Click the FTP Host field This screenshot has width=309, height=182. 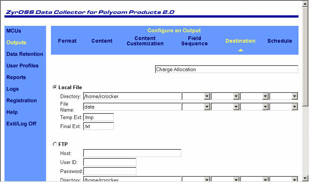click(x=132, y=153)
